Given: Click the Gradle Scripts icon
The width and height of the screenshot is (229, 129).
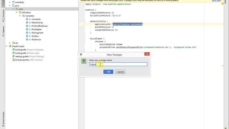Looking at the screenshot, I should (10, 46).
